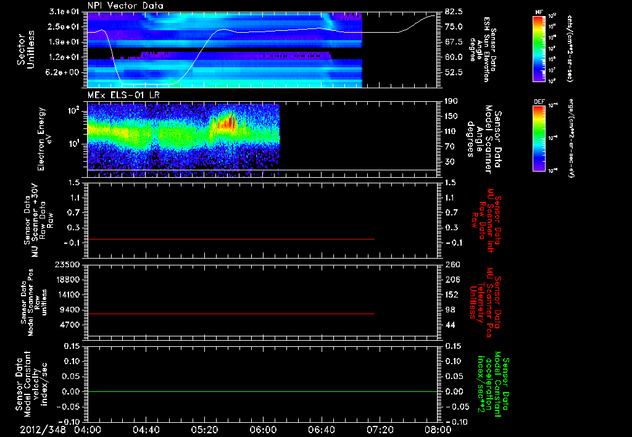
Task: Click the '2012/348' date label
Action: point(43,430)
